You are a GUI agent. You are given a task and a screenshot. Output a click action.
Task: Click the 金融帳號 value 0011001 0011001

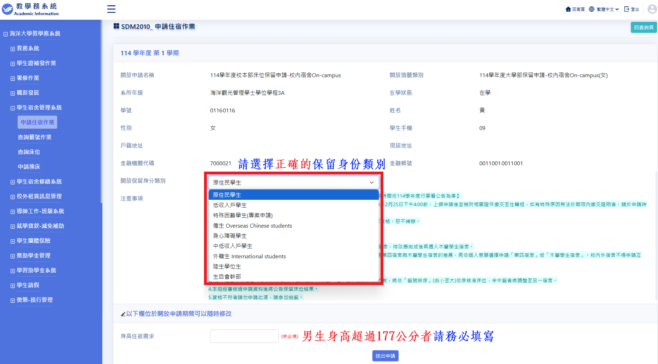(x=501, y=163)
